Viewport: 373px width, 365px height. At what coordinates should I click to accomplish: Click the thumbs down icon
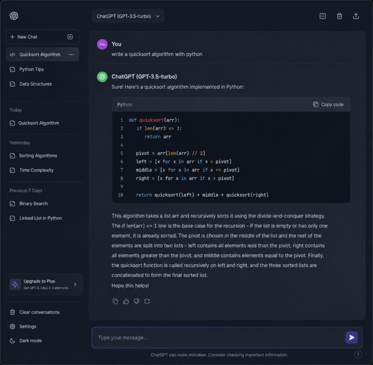137,302
